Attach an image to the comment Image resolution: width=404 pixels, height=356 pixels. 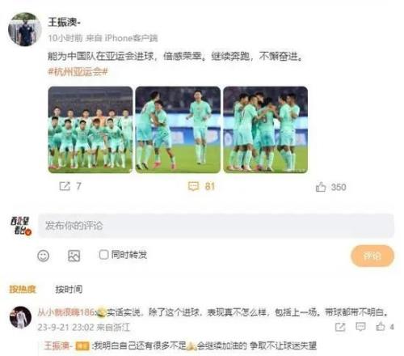74,256
